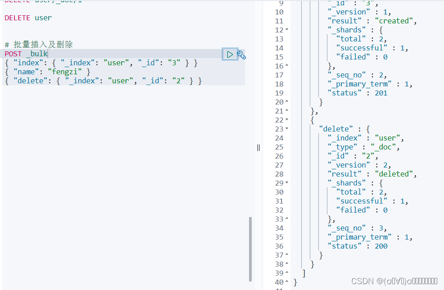The width and height of the screenshot is (444, 290).
Task: Click the "_seq_no" : 3 response line
Action: [357, 228]
